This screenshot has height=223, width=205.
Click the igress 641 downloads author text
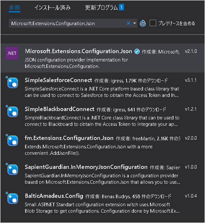(131, 110)
